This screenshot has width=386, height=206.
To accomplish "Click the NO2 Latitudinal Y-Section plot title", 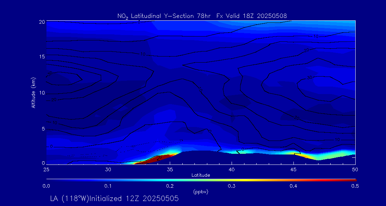I will (202, 16).
